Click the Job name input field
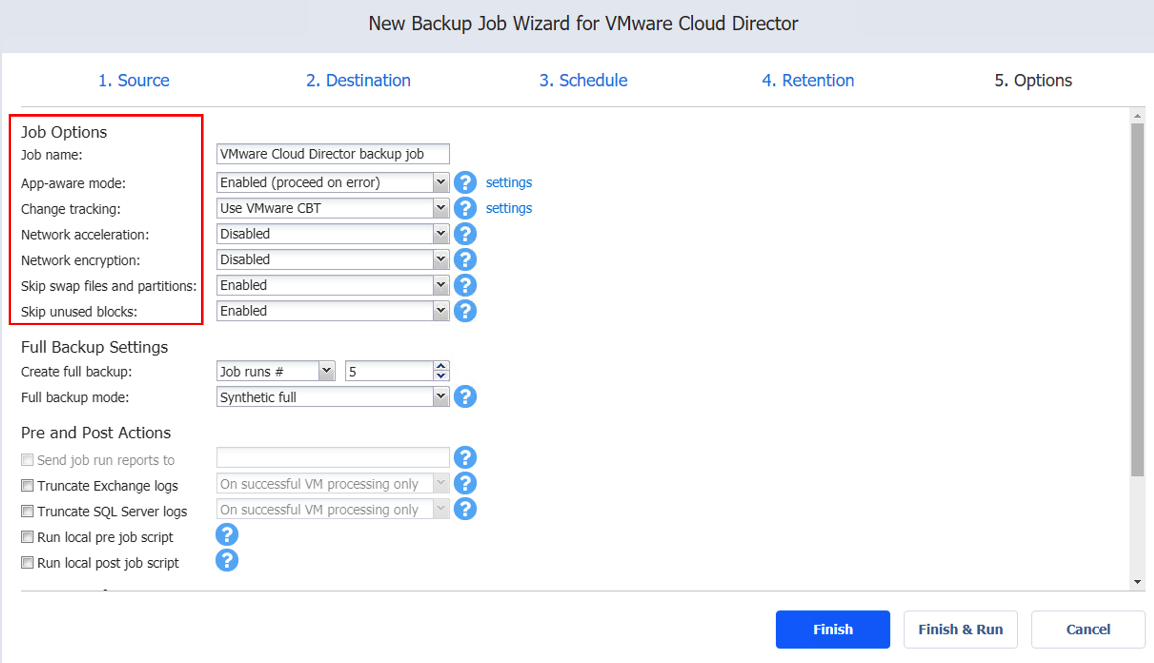 pyautogui.click(x=333, y=154)
